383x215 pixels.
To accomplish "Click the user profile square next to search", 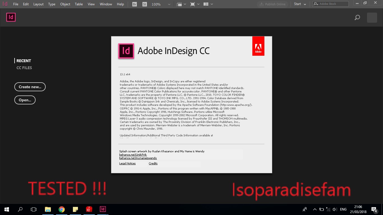I will point(372,18).
